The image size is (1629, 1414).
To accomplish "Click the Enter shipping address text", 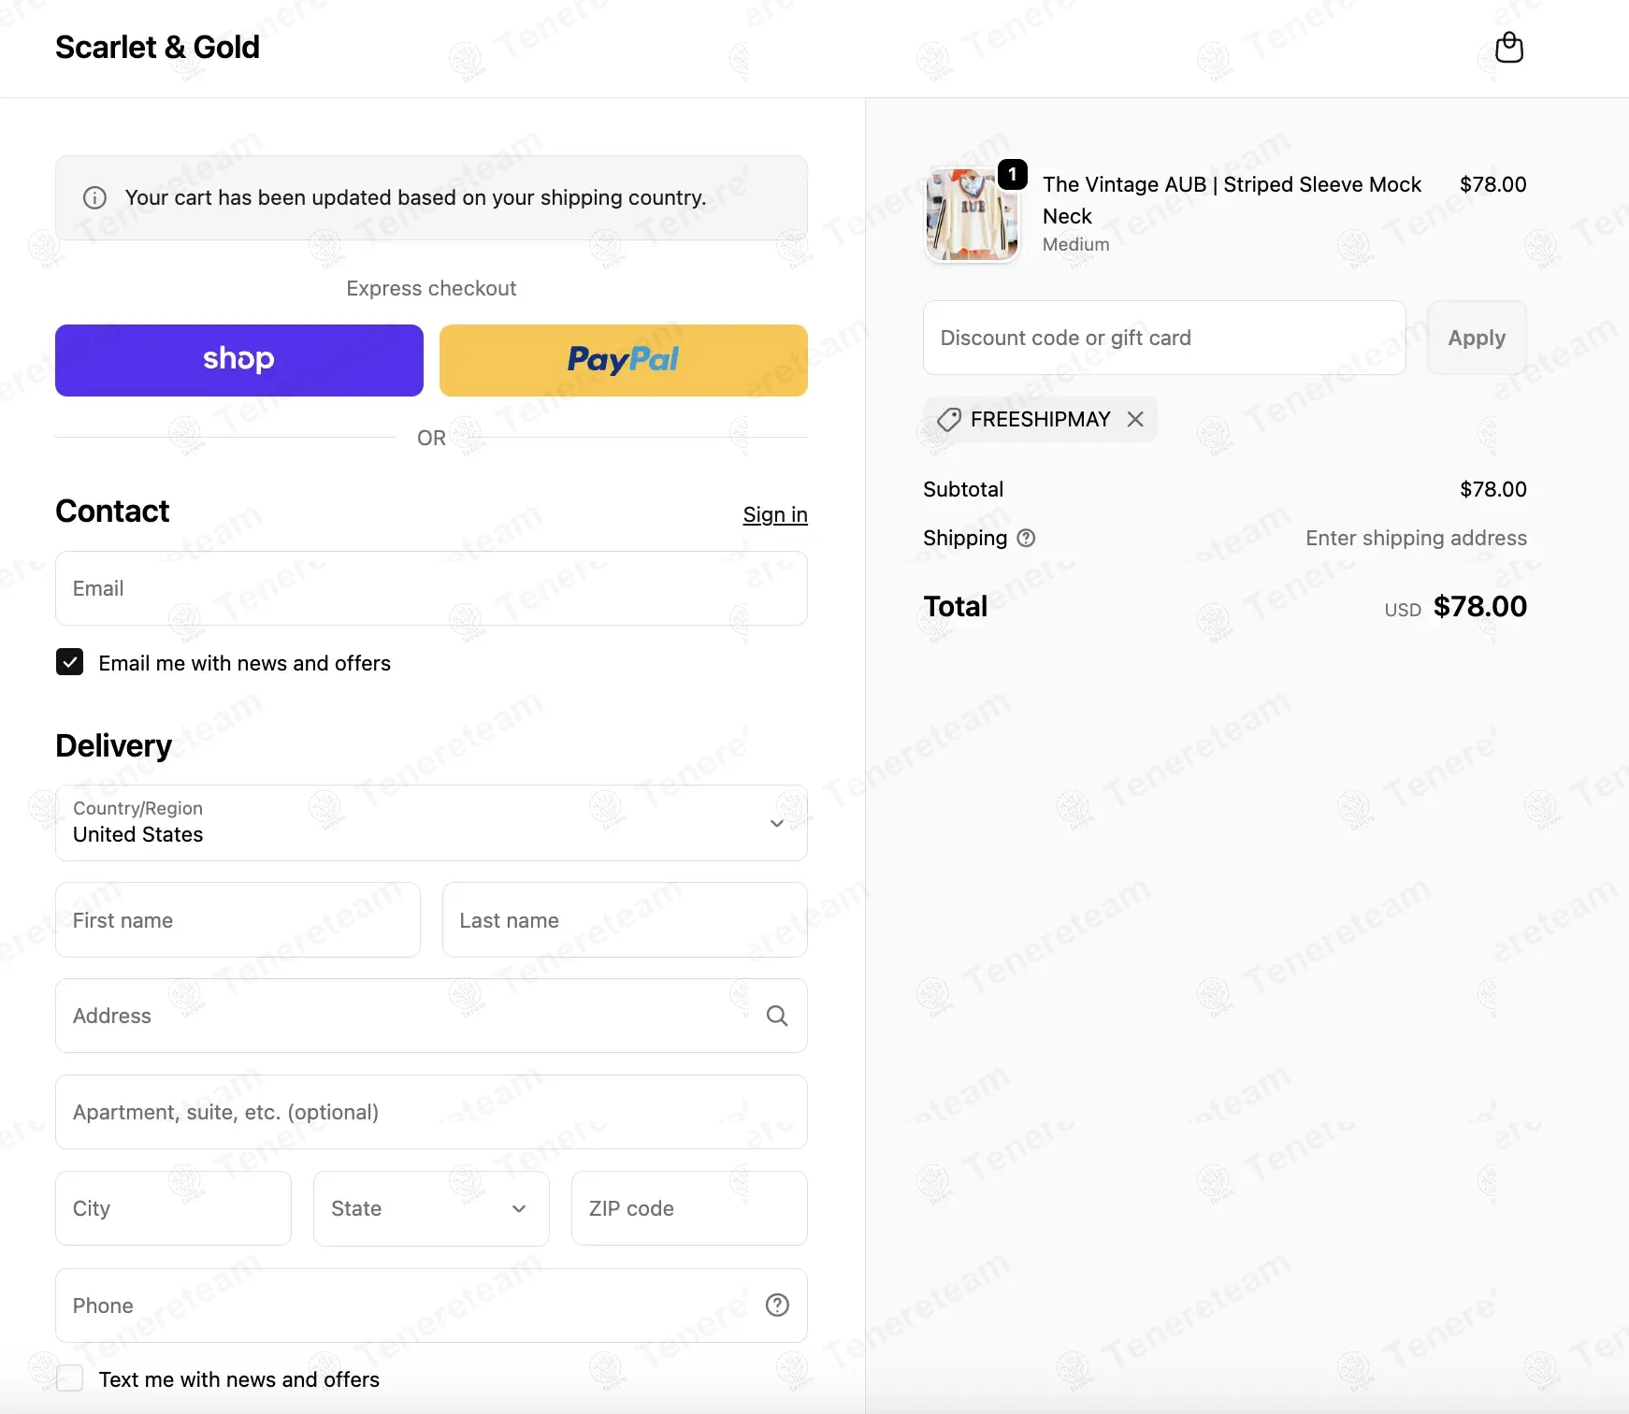I will (1416, 538).
